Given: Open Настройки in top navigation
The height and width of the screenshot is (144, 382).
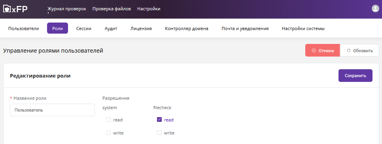Looking at the screenshot, I should point(149,9).
